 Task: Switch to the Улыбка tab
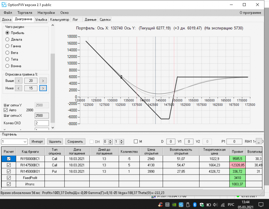(x=41, y=20)
